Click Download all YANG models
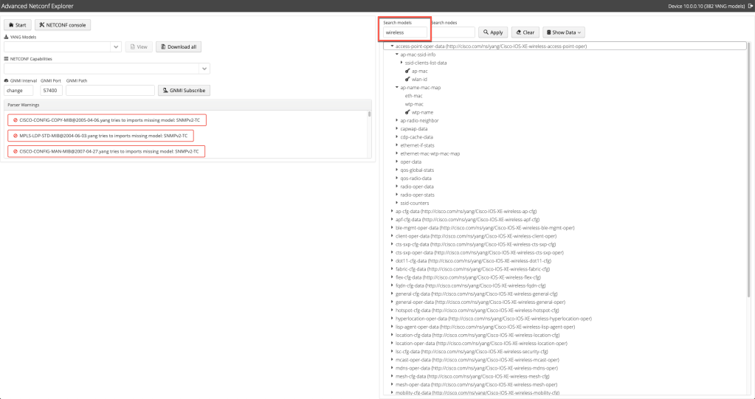 point(179,46)
